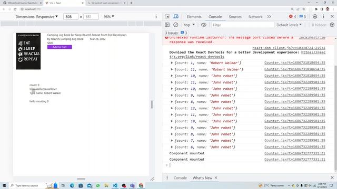337x189 pixels.
Task: Click the console Filter input
Action: click(242, 25)
